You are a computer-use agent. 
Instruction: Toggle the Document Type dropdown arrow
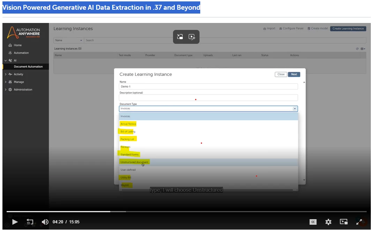(295, 109)
